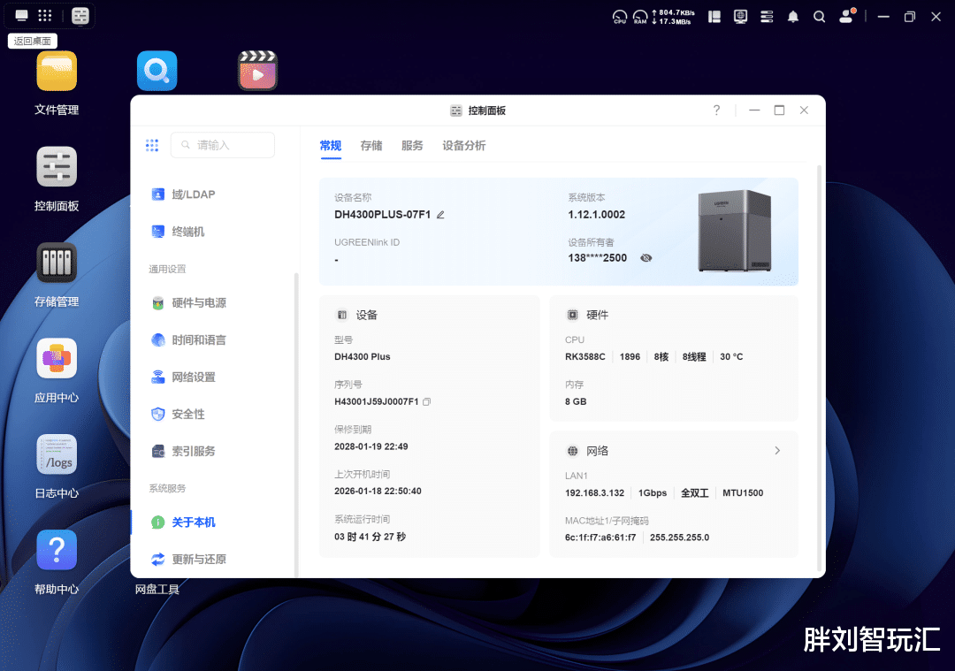Open the video player clapperboard app icon

[257, 72]
